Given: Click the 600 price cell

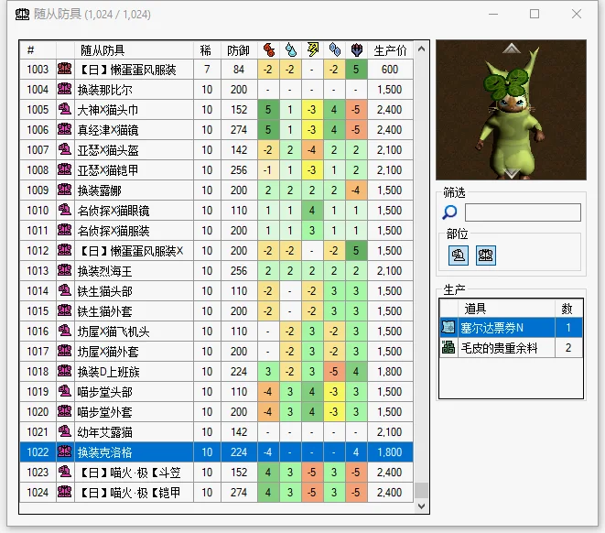Looking at the screenshot, I should pyautogui.click(x=390, y=70).
